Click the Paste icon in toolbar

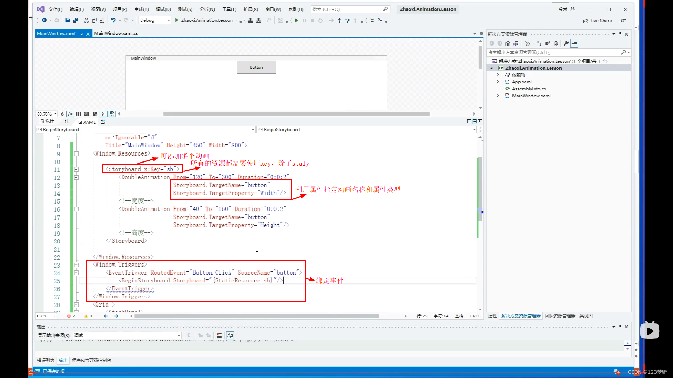[102, 20]
